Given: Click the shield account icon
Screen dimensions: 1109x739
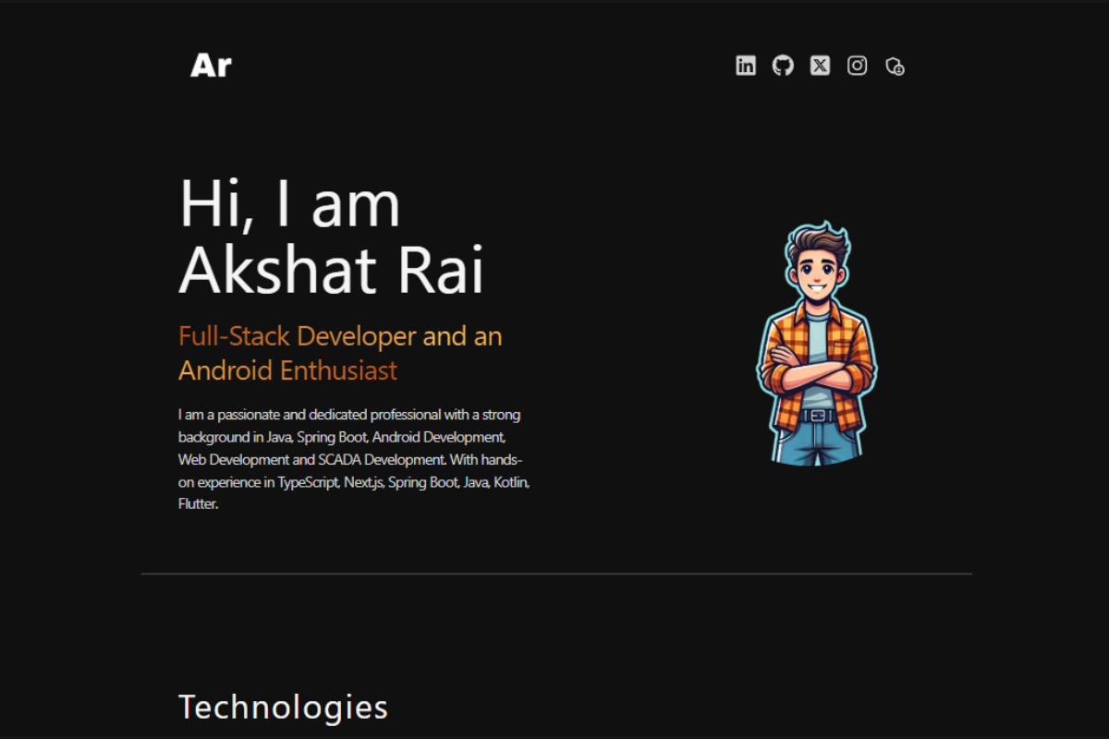Looking at the screenshot, I should (x=894, y=67).
